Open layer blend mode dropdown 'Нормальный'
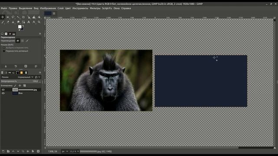Image resolution: width=278 pixels, height=156 pixels. 25,77
